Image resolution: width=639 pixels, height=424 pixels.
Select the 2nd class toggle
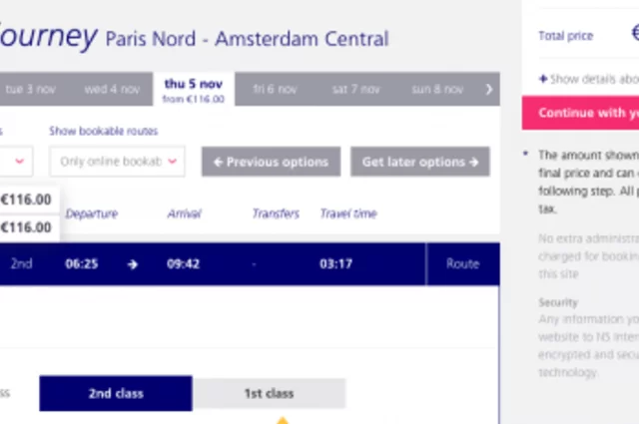[x=116, y=393]
